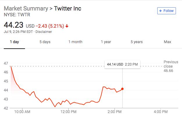The image size is (182, 118).
Task: Click the Previous close 46.66 label
Action: 171,66
